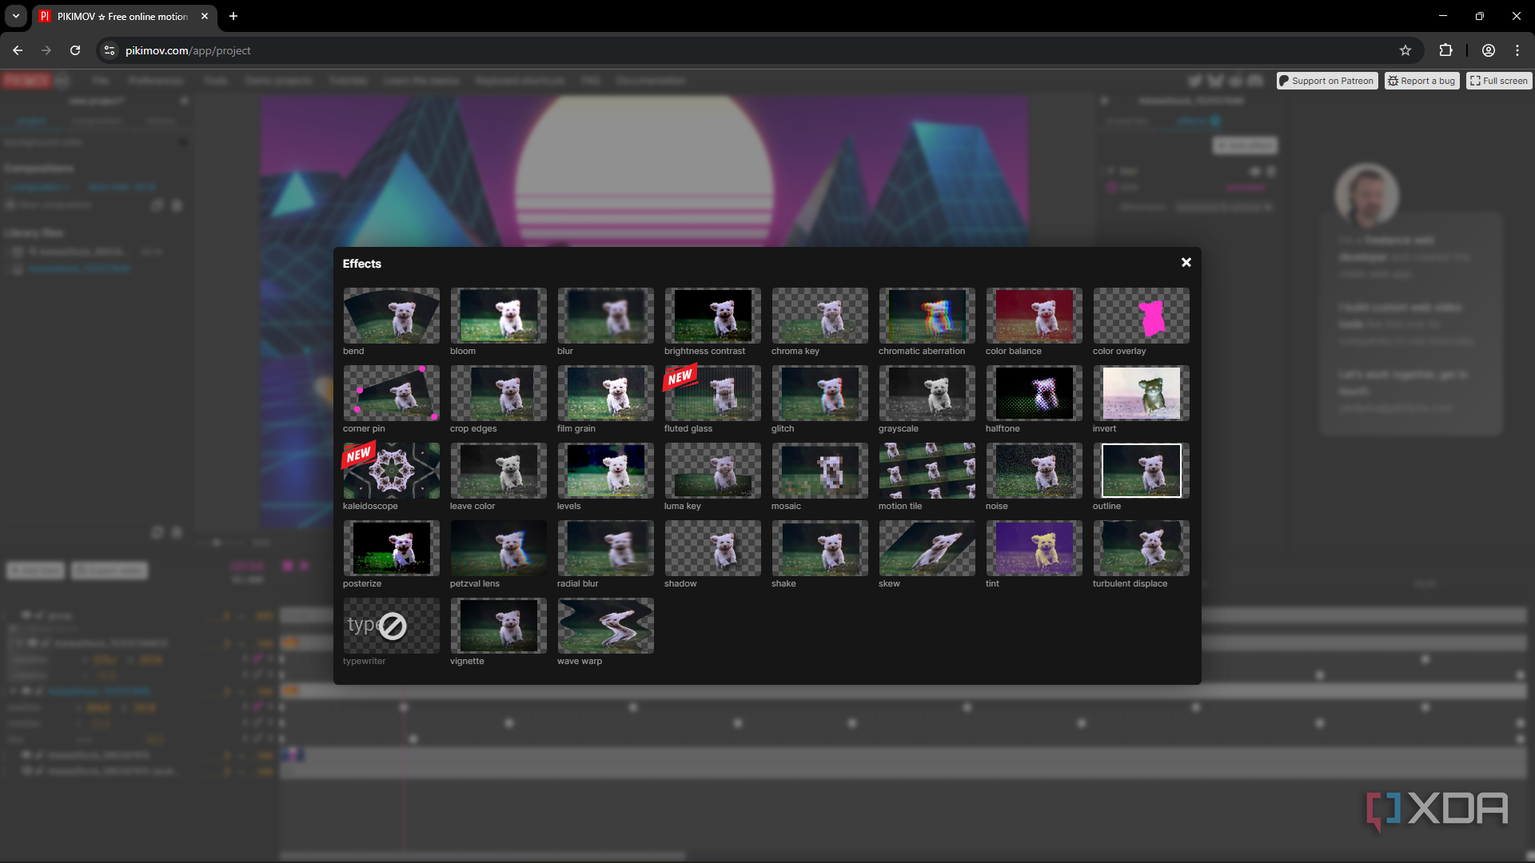This screenshot has width=1535, height=863.
Task: Pick the brightness contrast effect
Action: pos(712,316)
